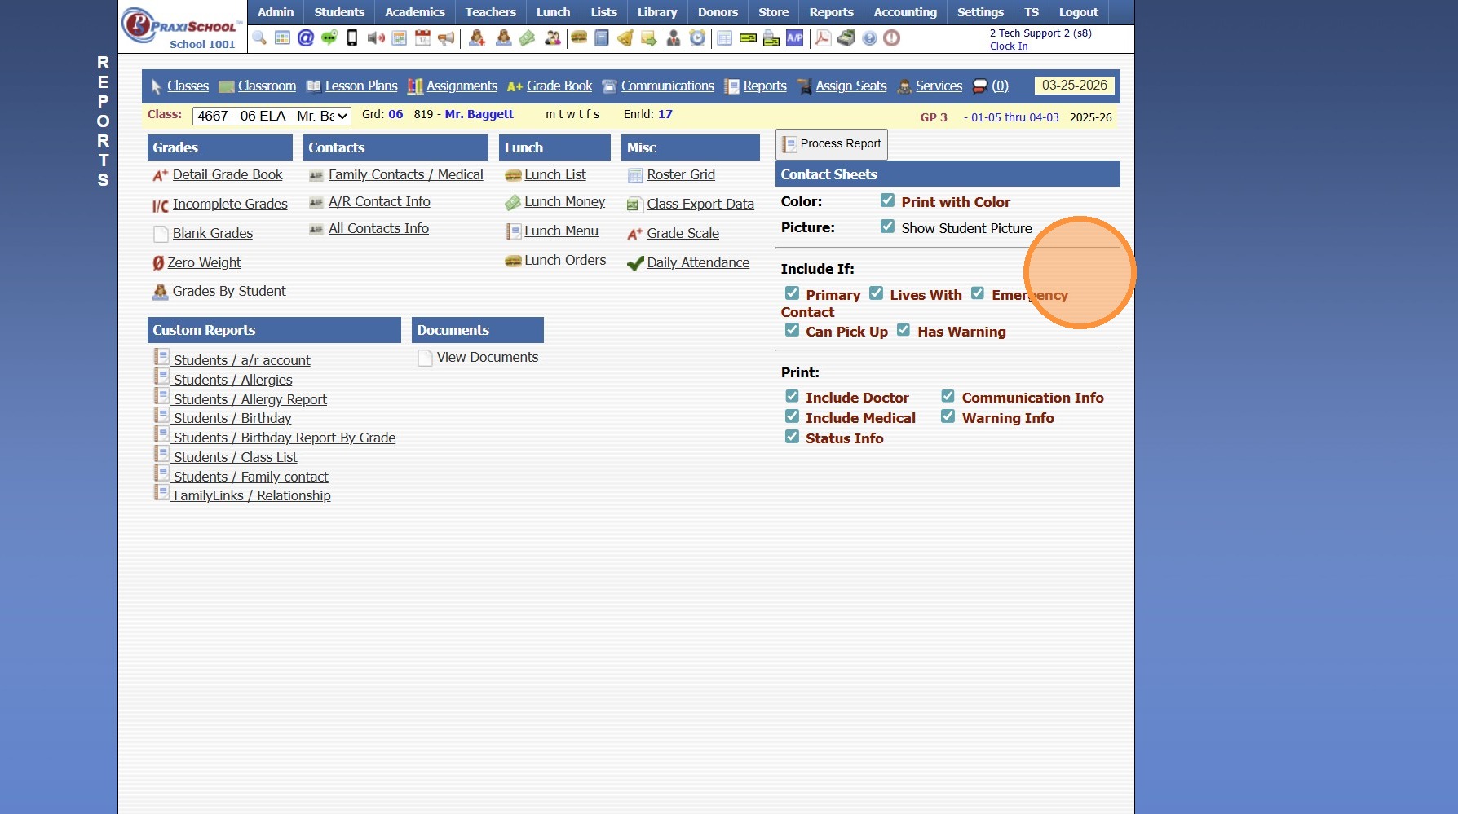Image resolution: width=1458 pixels, height=814 pixels.
Task: Click the View Documents link
Action: [488, 357]
